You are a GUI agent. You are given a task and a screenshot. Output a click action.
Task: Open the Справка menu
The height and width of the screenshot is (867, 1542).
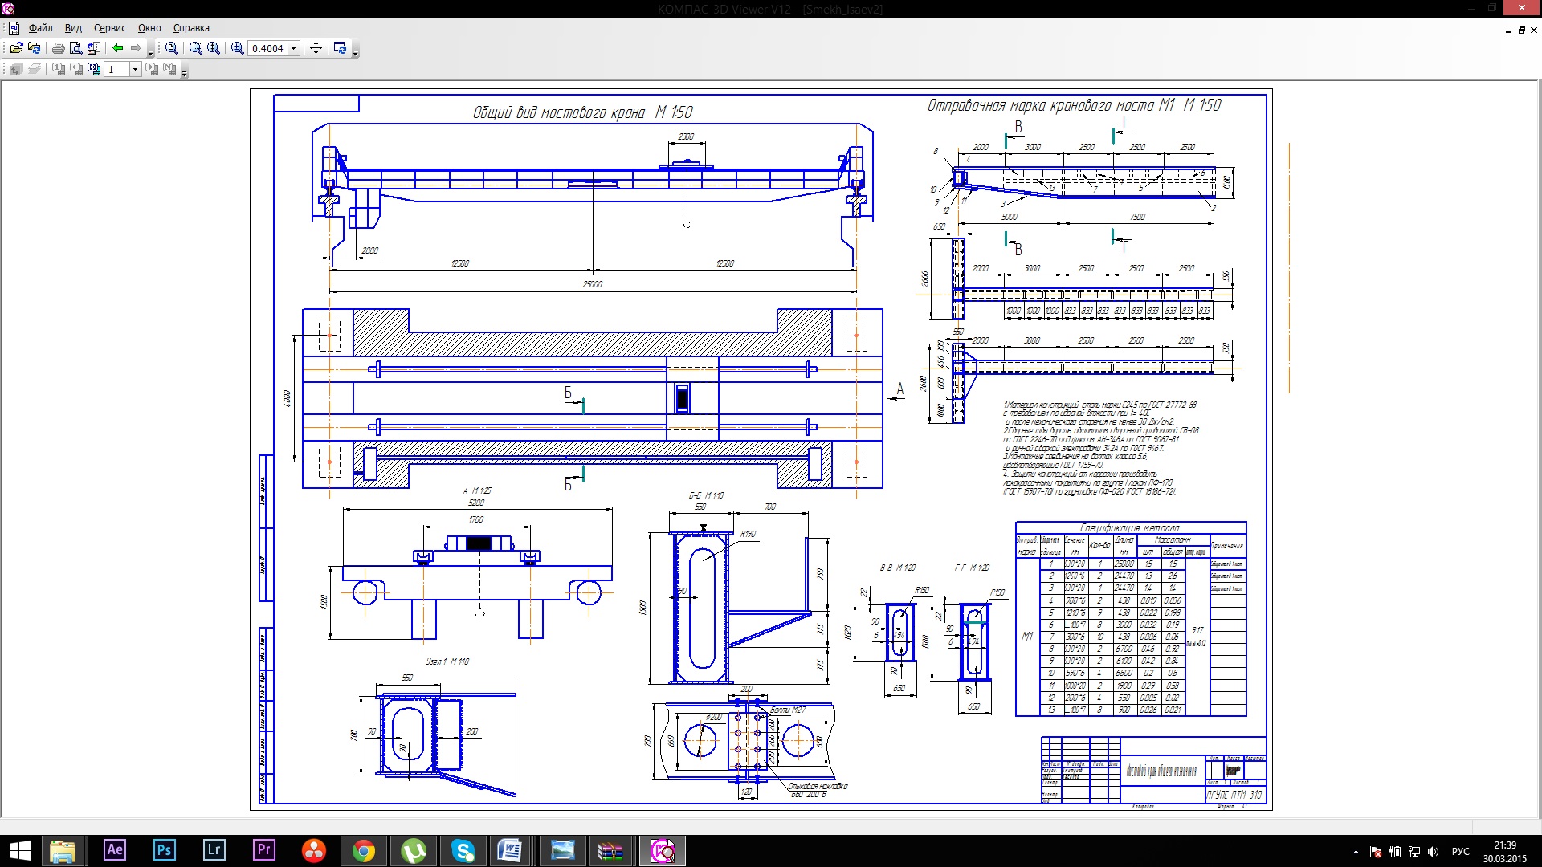191,27
